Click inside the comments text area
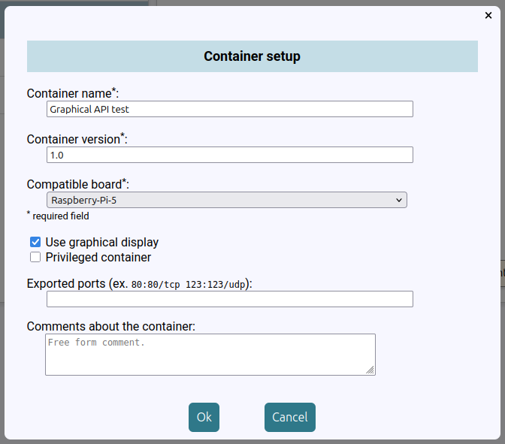This screenshot has width=505, height=444. [x=210, y=355]
